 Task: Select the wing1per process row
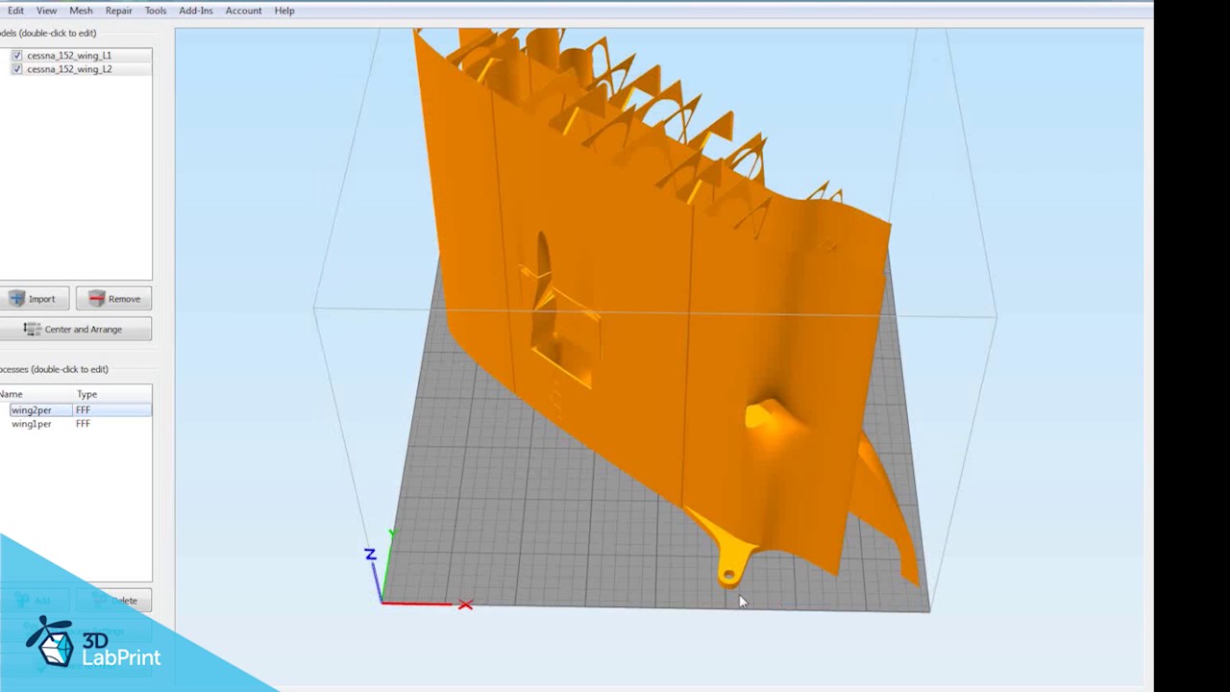(76, 424)
